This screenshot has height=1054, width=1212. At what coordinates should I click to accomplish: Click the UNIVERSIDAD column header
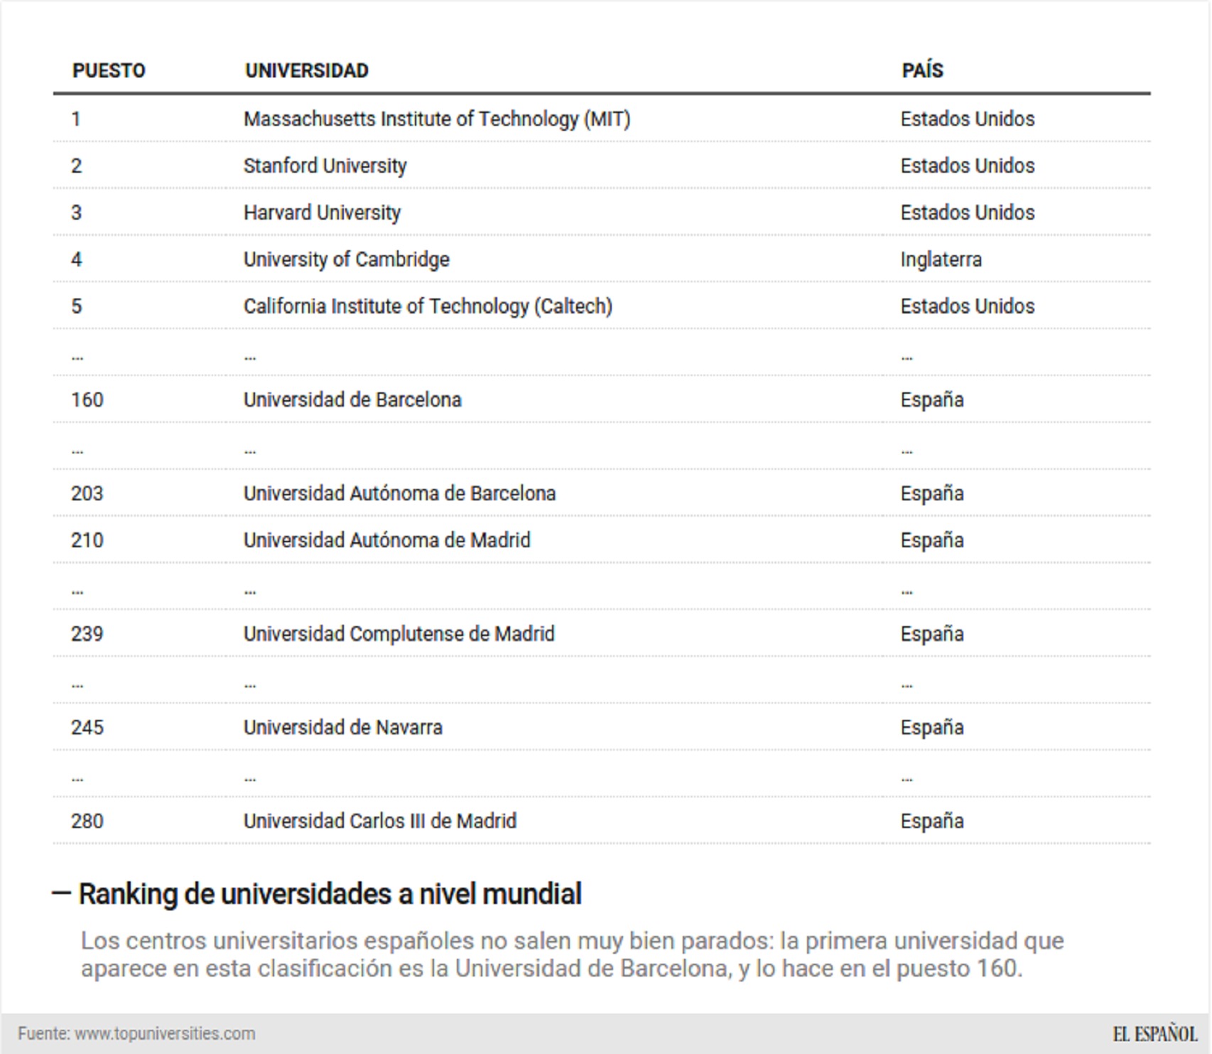pyautogui.click(x=306, y=70)
